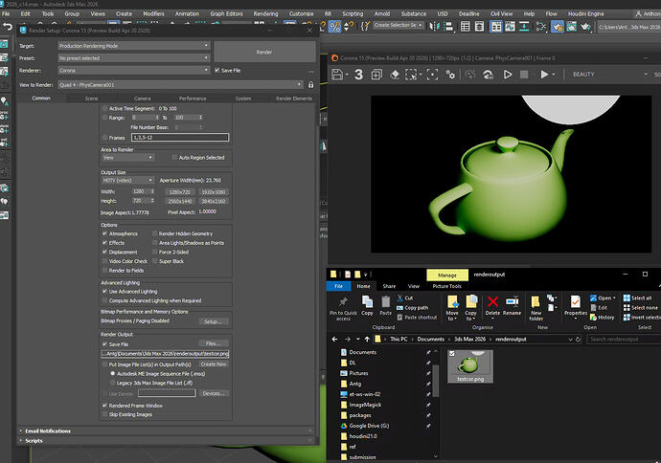Open the Target rendering mode dropdown

[133, 46]
